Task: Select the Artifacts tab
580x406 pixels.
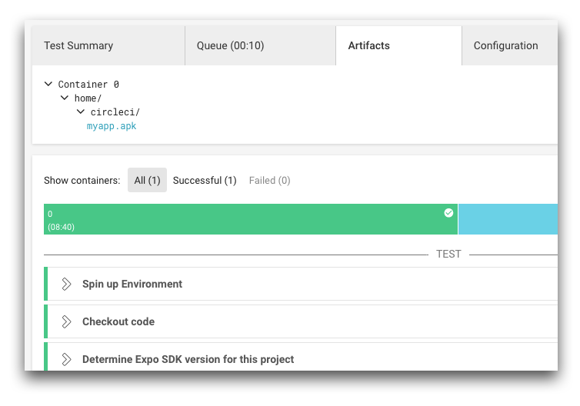Action: coord(398,45)
